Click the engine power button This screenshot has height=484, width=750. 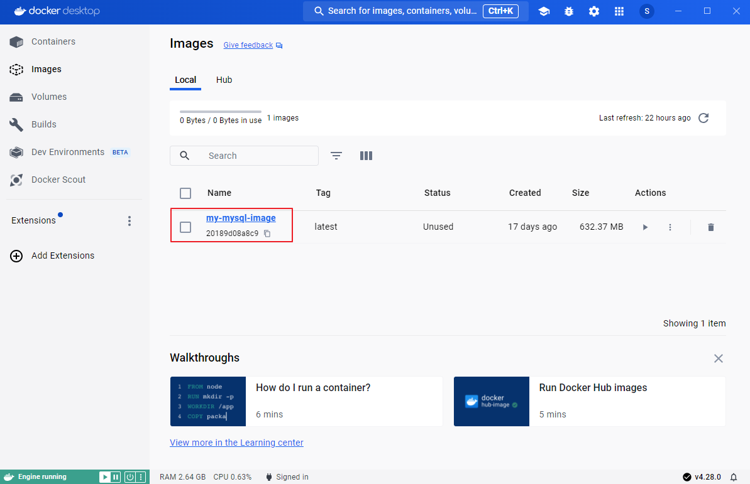tap(130, 477)
